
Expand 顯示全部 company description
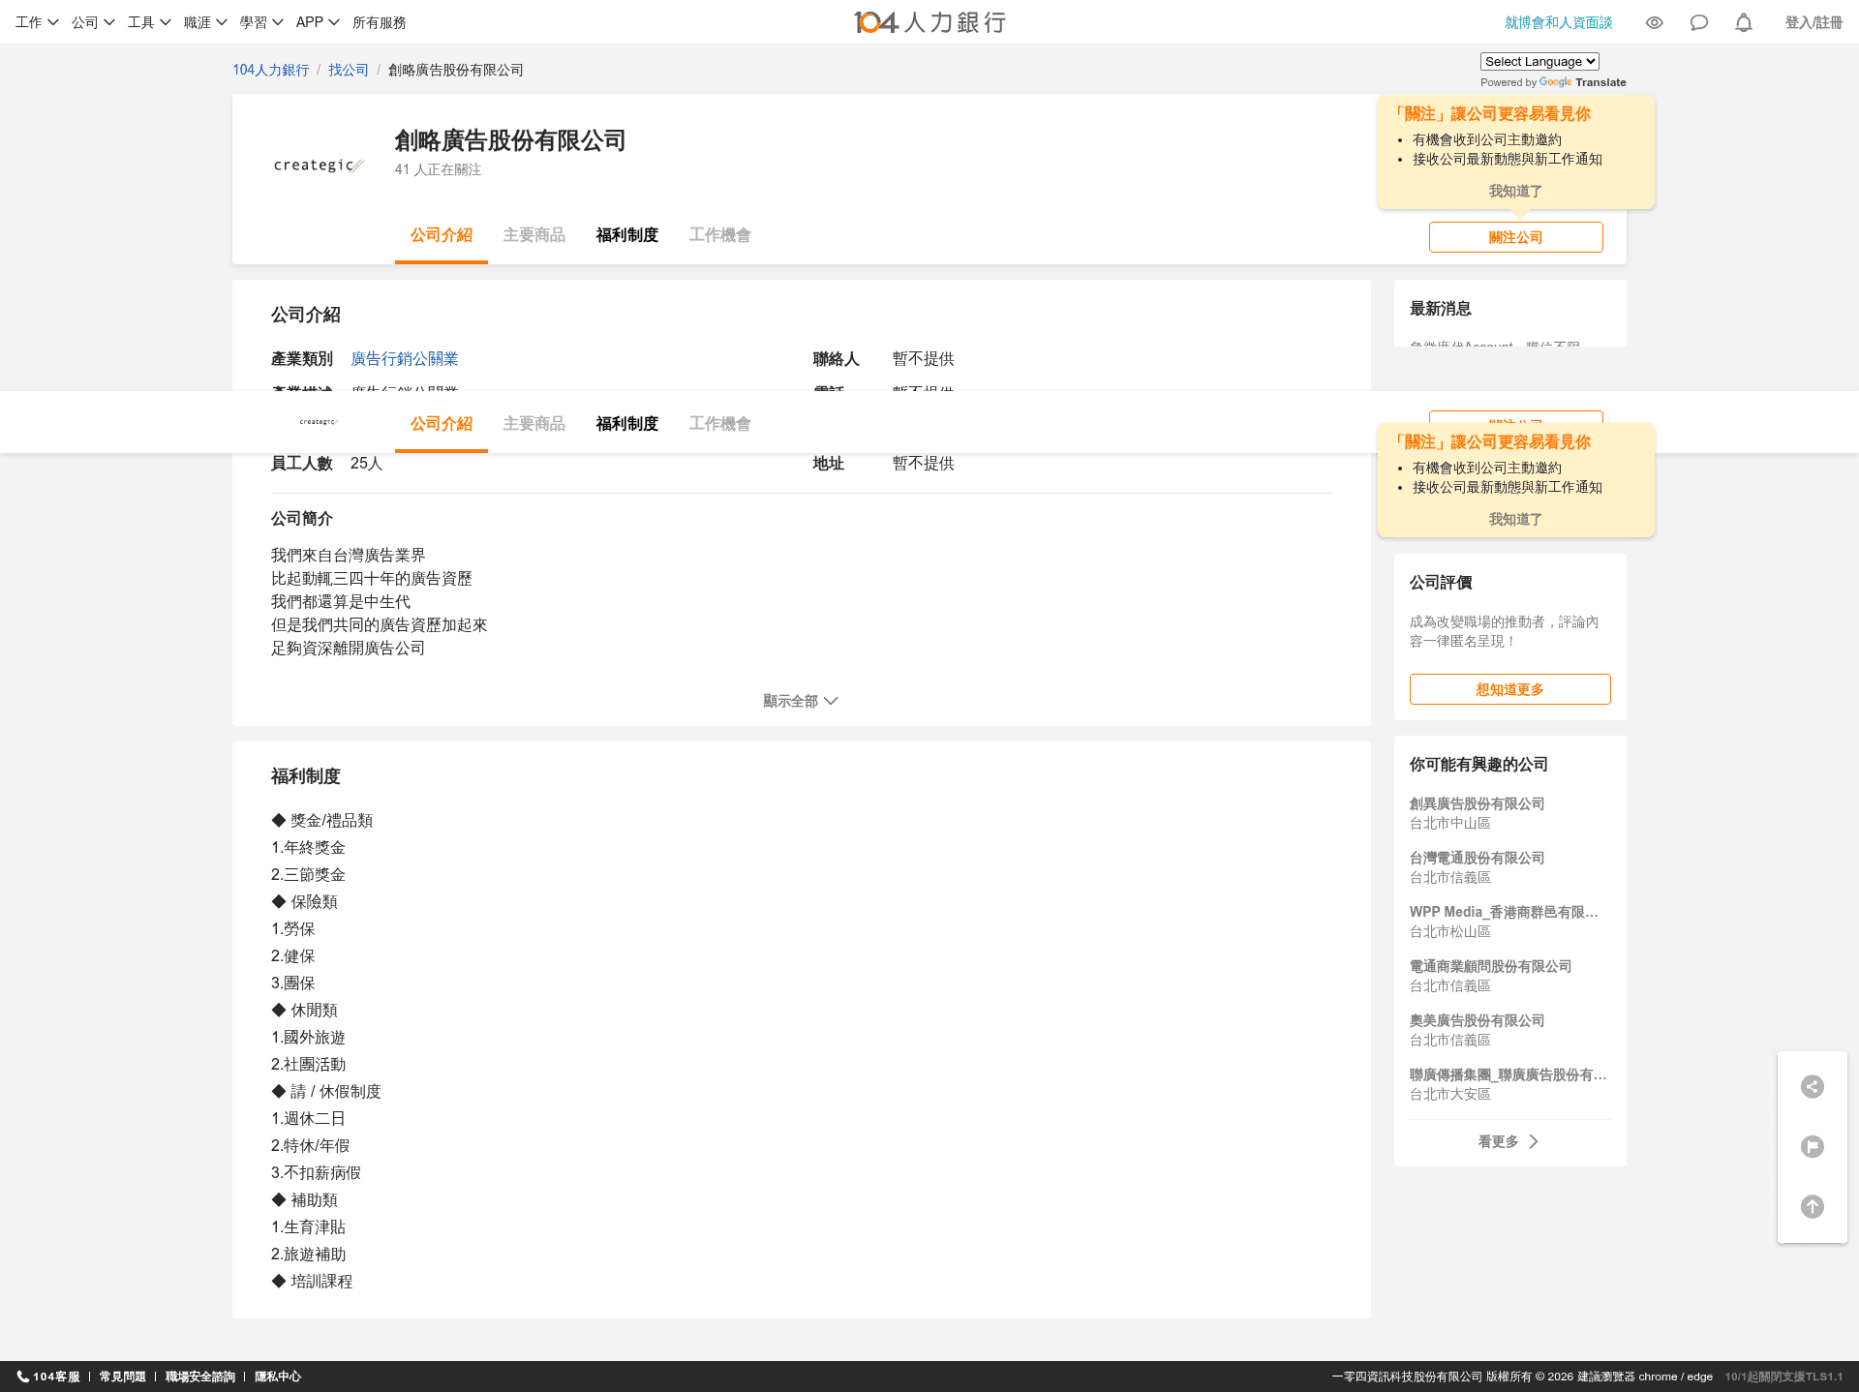pos(801,701)
